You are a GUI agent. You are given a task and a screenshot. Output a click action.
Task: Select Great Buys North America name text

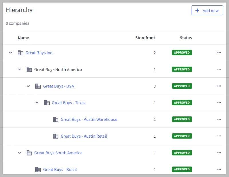click(x=58, y=69)
